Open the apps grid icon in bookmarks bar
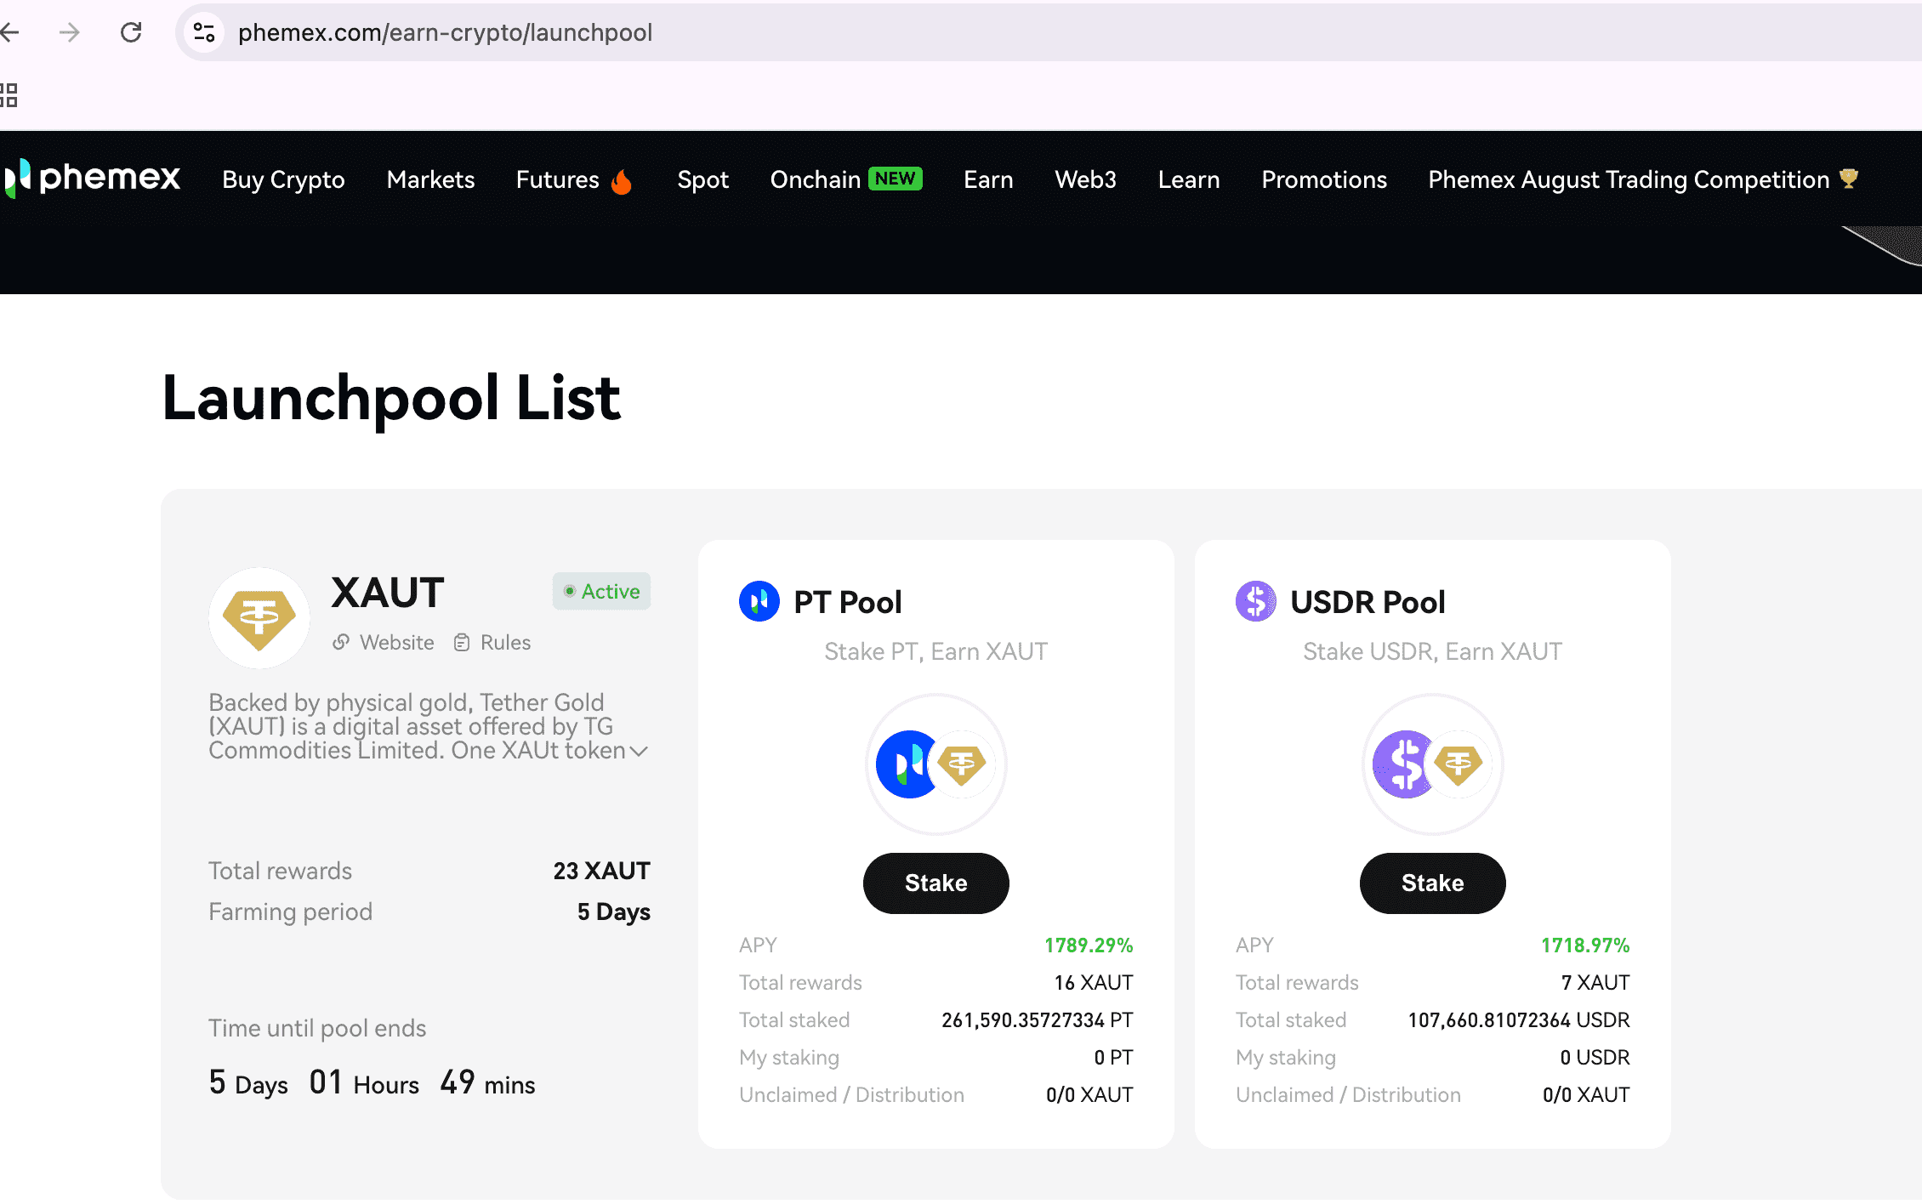 pos(9,95)
